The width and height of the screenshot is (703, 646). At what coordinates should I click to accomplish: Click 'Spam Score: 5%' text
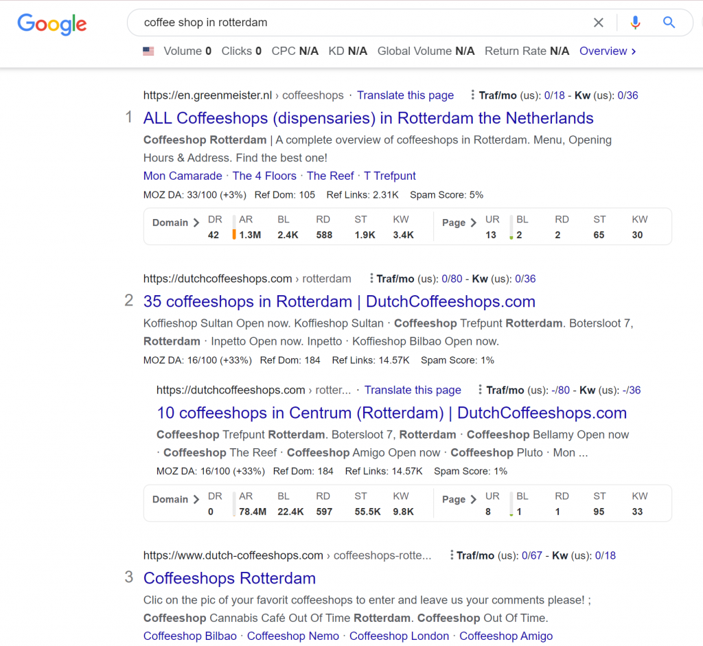click(446, 194)
